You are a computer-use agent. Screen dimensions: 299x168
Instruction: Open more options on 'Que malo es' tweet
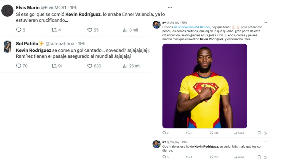pos(265,142)
